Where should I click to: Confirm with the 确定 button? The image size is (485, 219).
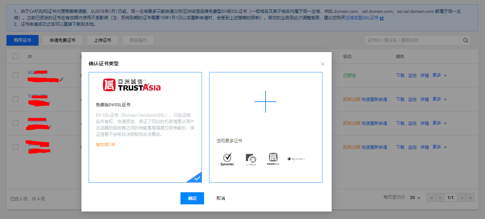192,198
